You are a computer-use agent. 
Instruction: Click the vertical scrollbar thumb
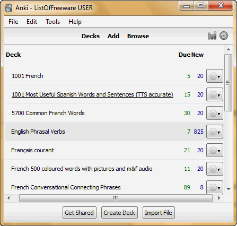pyautogui.click(x=229, y=83)
